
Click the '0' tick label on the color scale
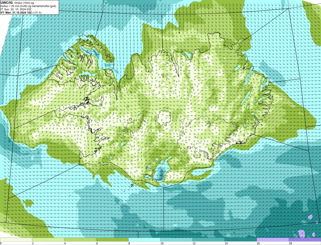(x=1, y=243)
